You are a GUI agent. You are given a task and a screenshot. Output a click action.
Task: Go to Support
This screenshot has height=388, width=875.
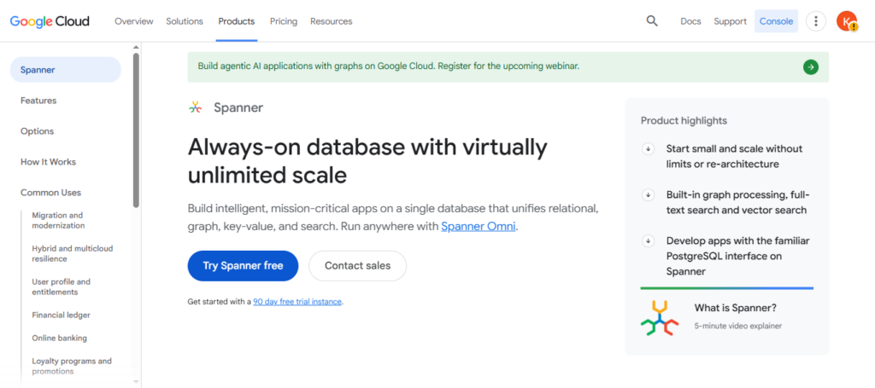[730, 21]
